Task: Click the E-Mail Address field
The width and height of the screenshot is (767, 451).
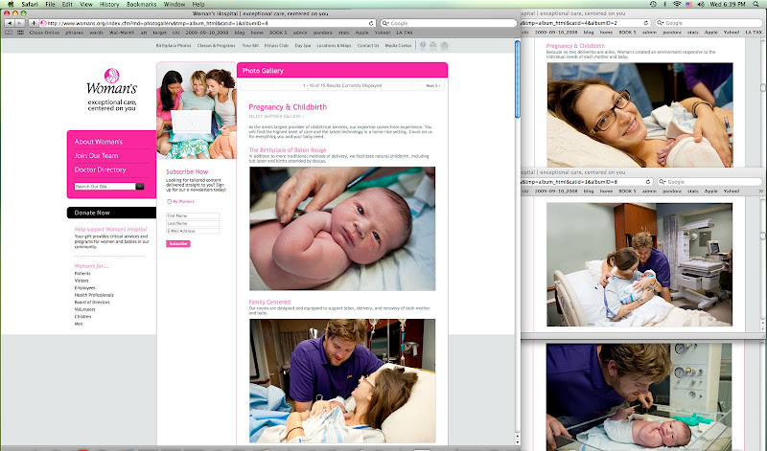Action: (193, 231)
